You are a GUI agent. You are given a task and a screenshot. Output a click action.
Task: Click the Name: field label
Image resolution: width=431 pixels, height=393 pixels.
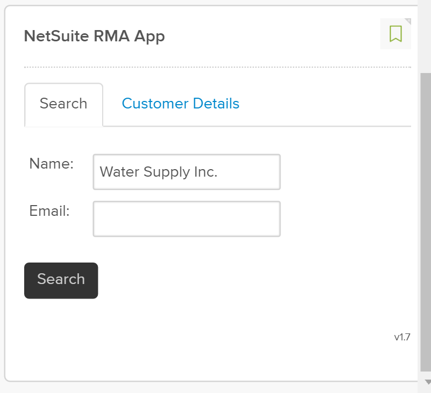coord(52,164)
